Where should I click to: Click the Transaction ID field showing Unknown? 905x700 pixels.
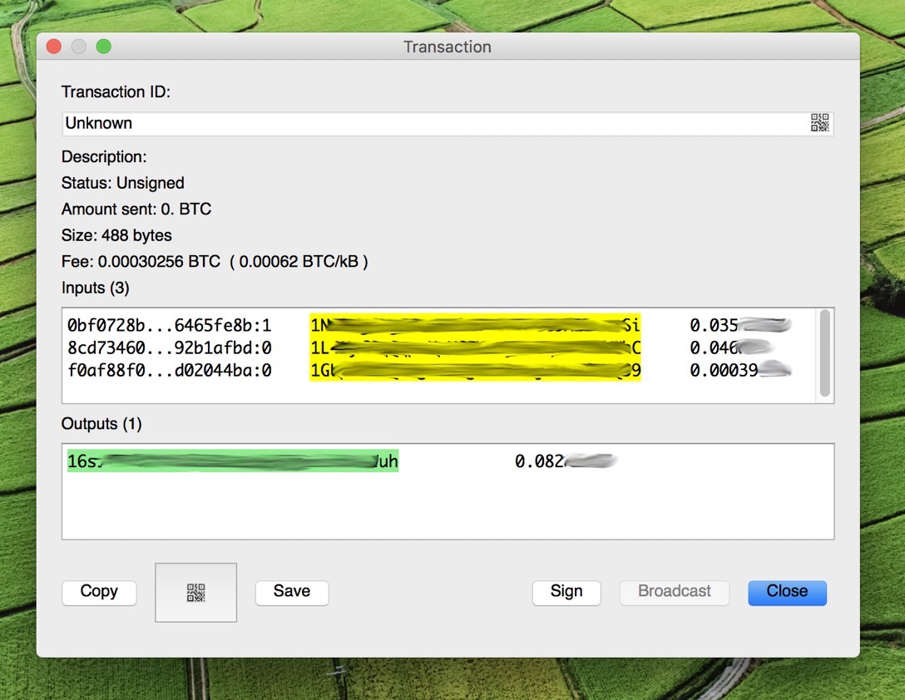click(x=448, y=124)
